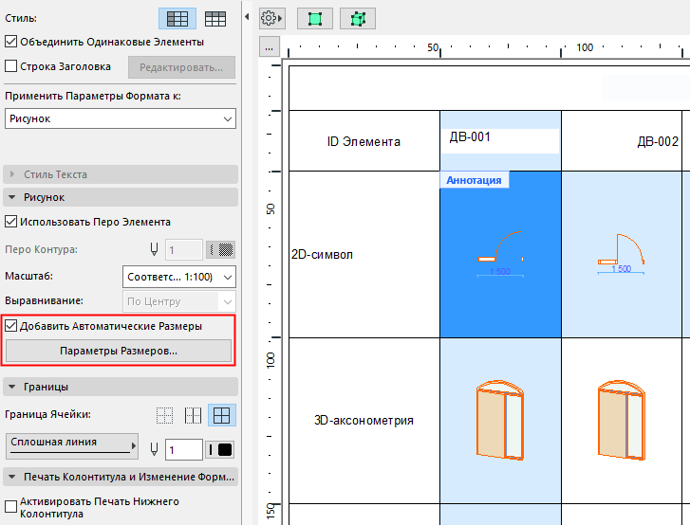Open the Выравнивание По Центру dropdown
690x525 pixels.
179,301
